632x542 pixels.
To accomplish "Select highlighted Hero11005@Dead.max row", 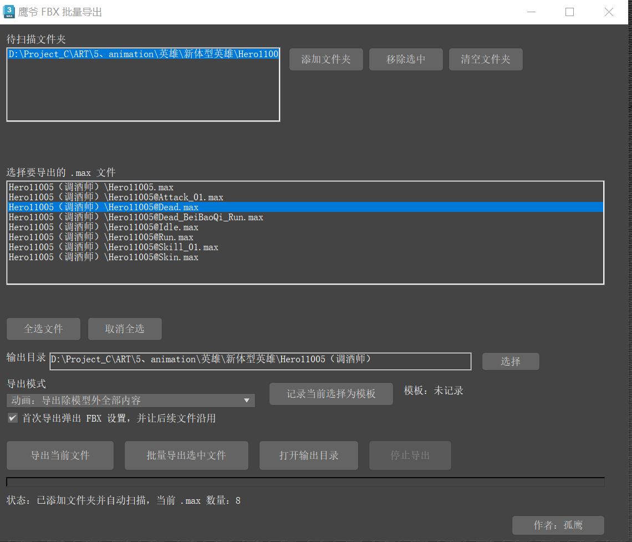I will tap(305, 207).
